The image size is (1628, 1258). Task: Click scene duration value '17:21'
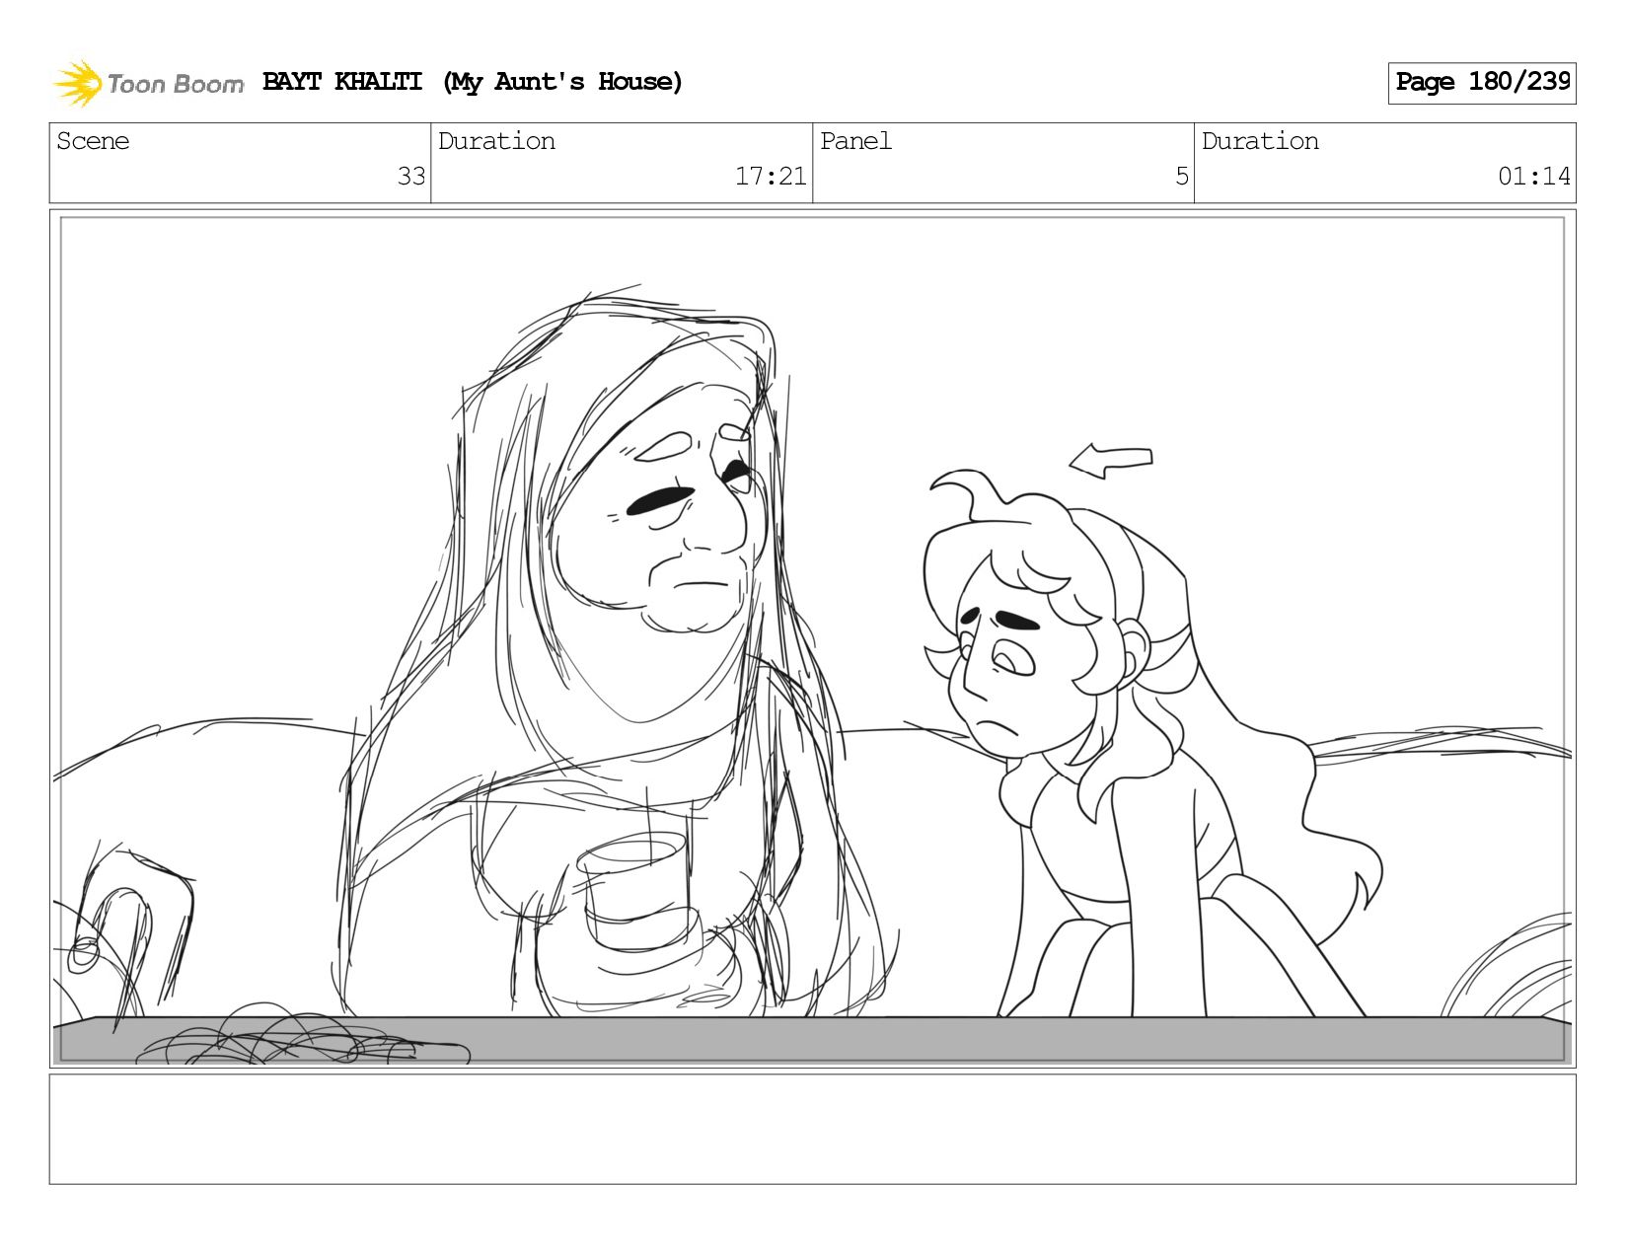click(x=771, y=177)
